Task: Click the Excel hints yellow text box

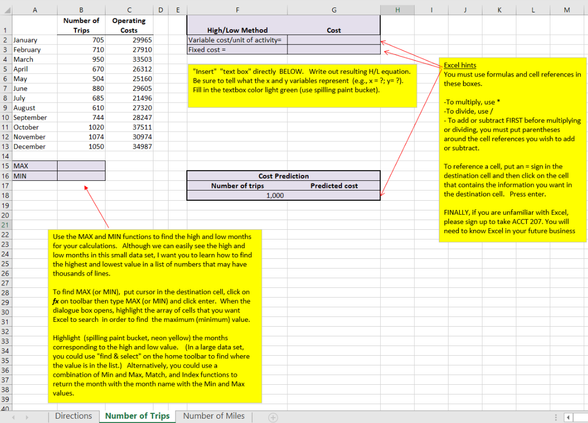Action: 512,150
